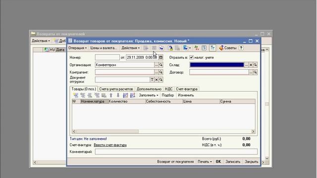Click the Тт text settings toolbar icon

(212, 48)
